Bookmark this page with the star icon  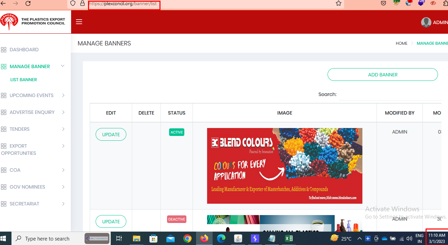338,3
